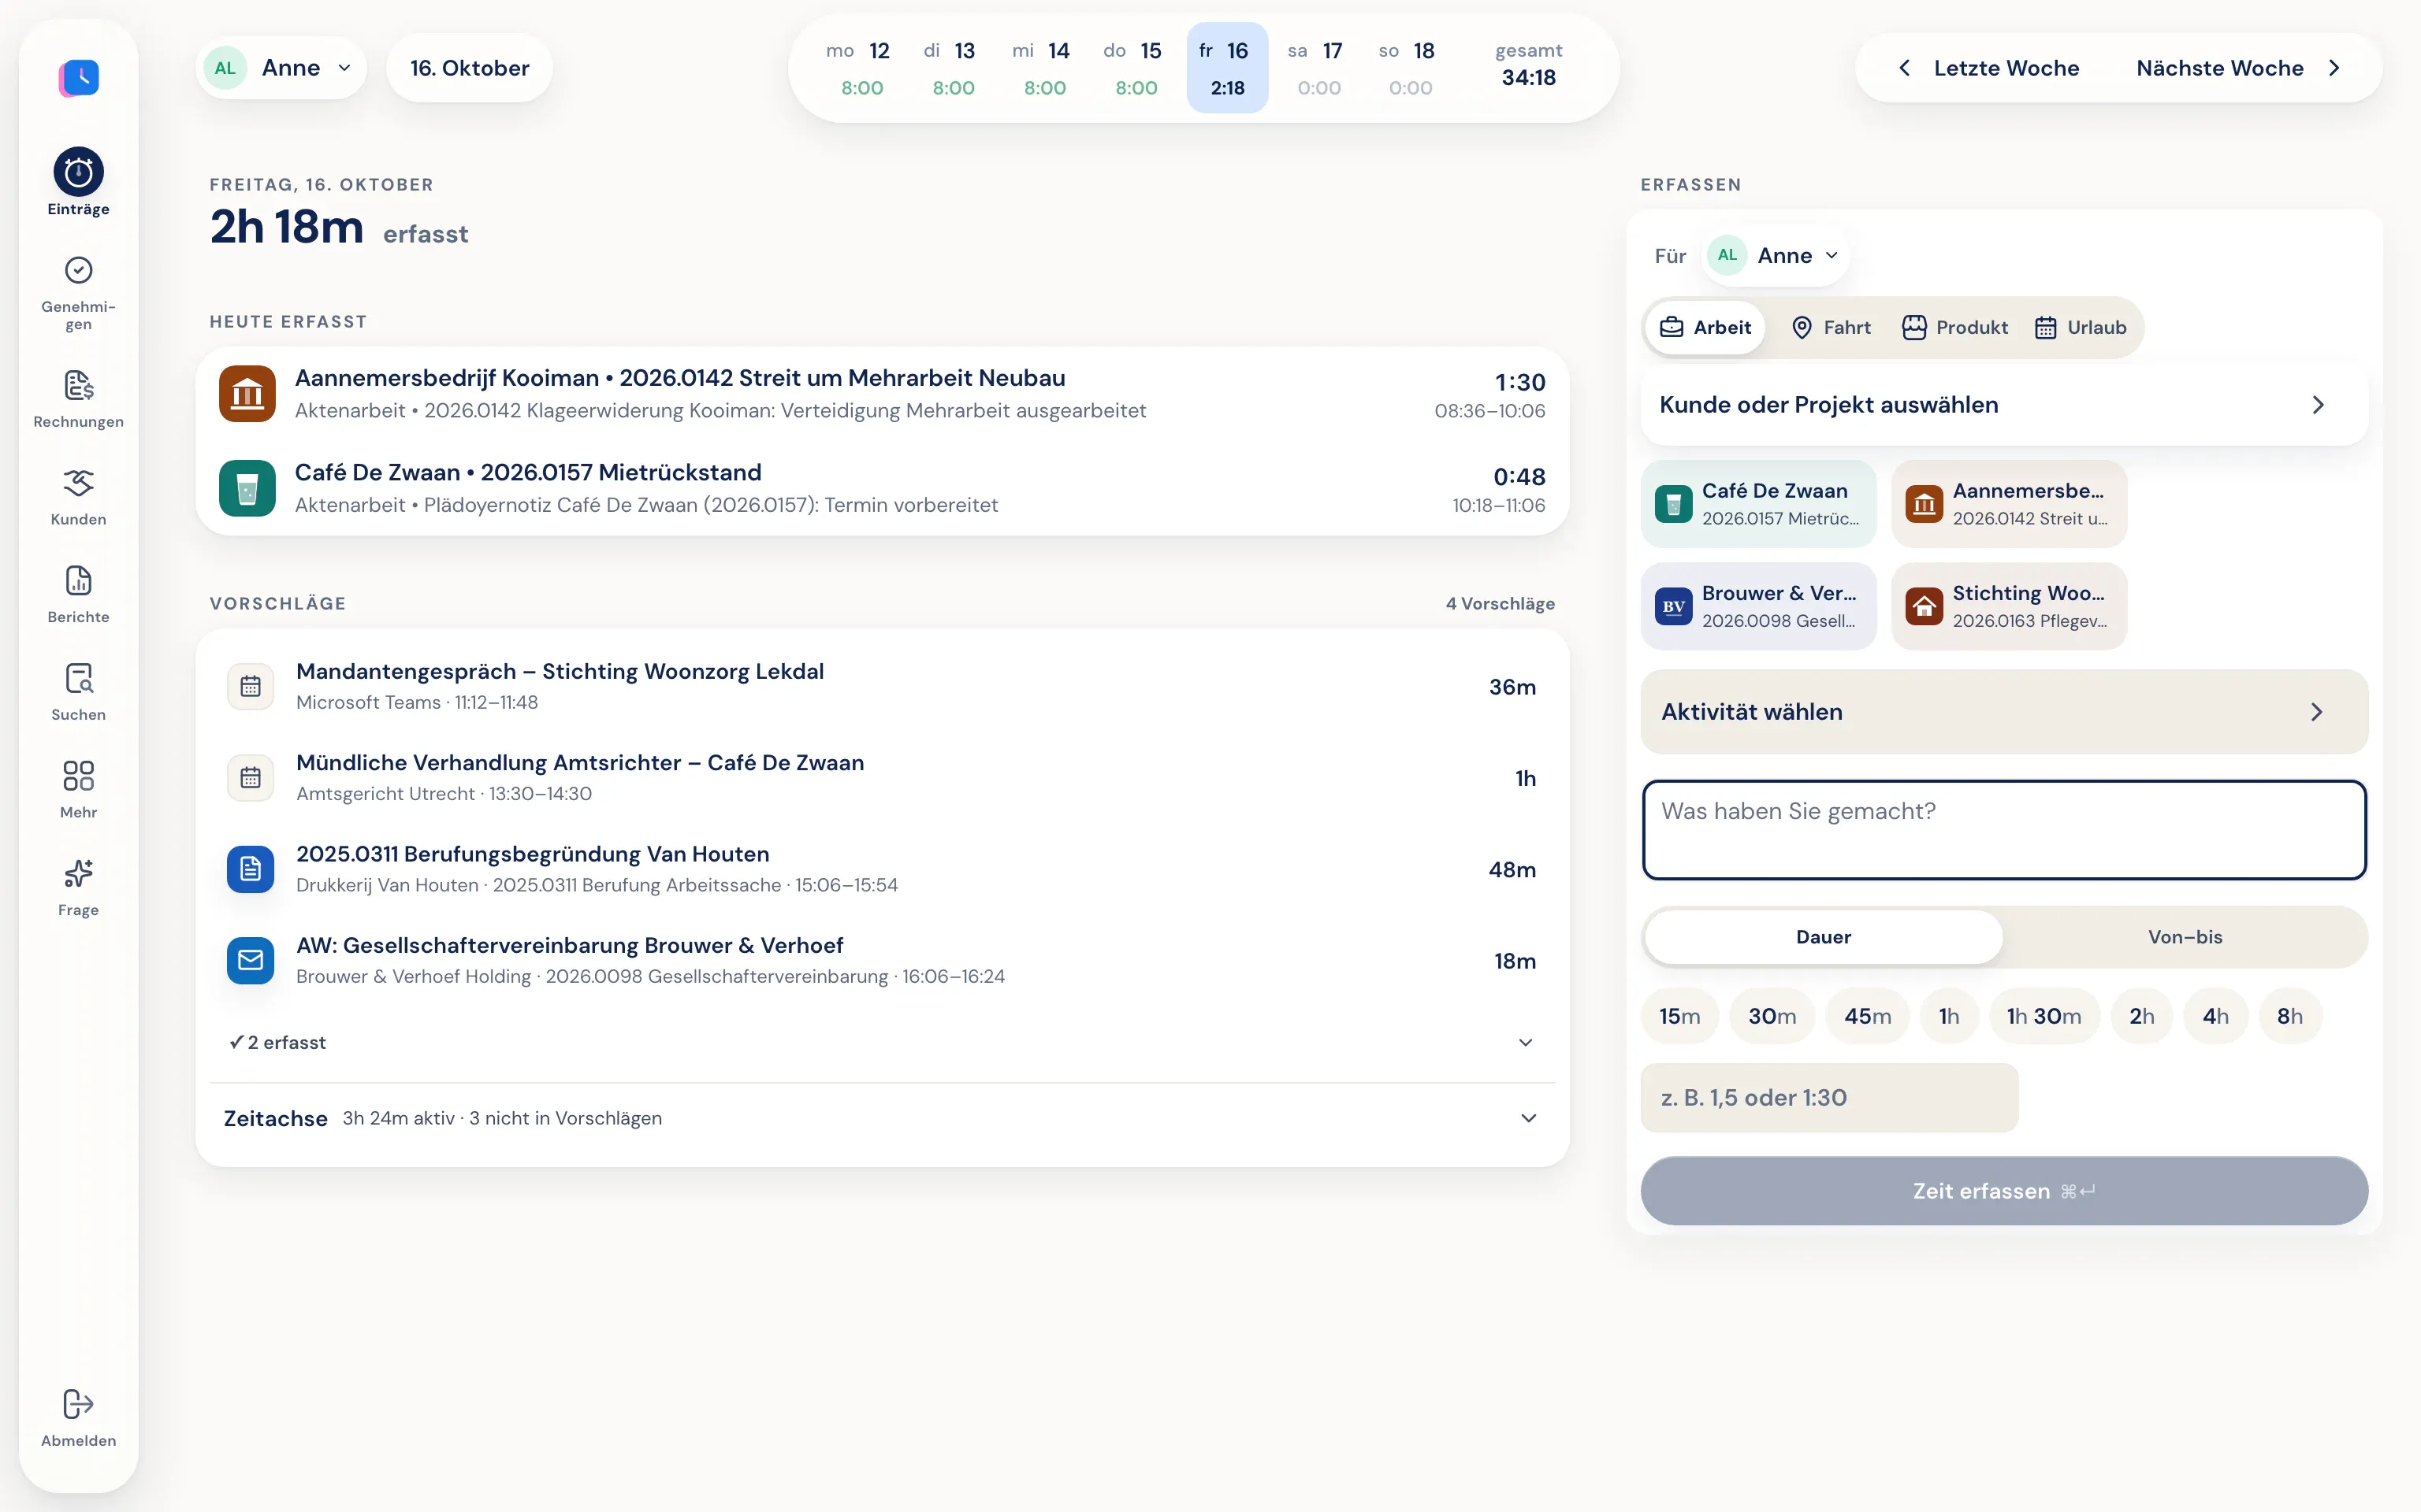Switch entry mode to Von–bis

pyautogui.click(x=2185, y=937)
